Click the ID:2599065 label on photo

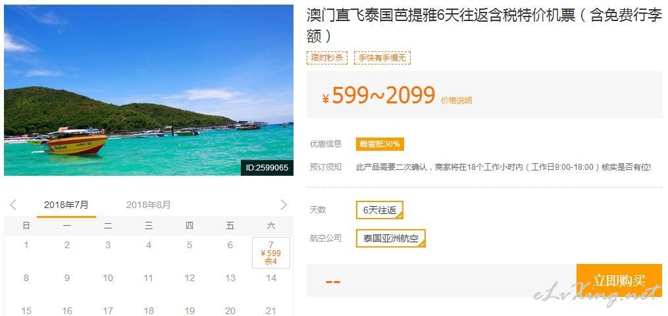pyautogui.click(x=267, y=168)
